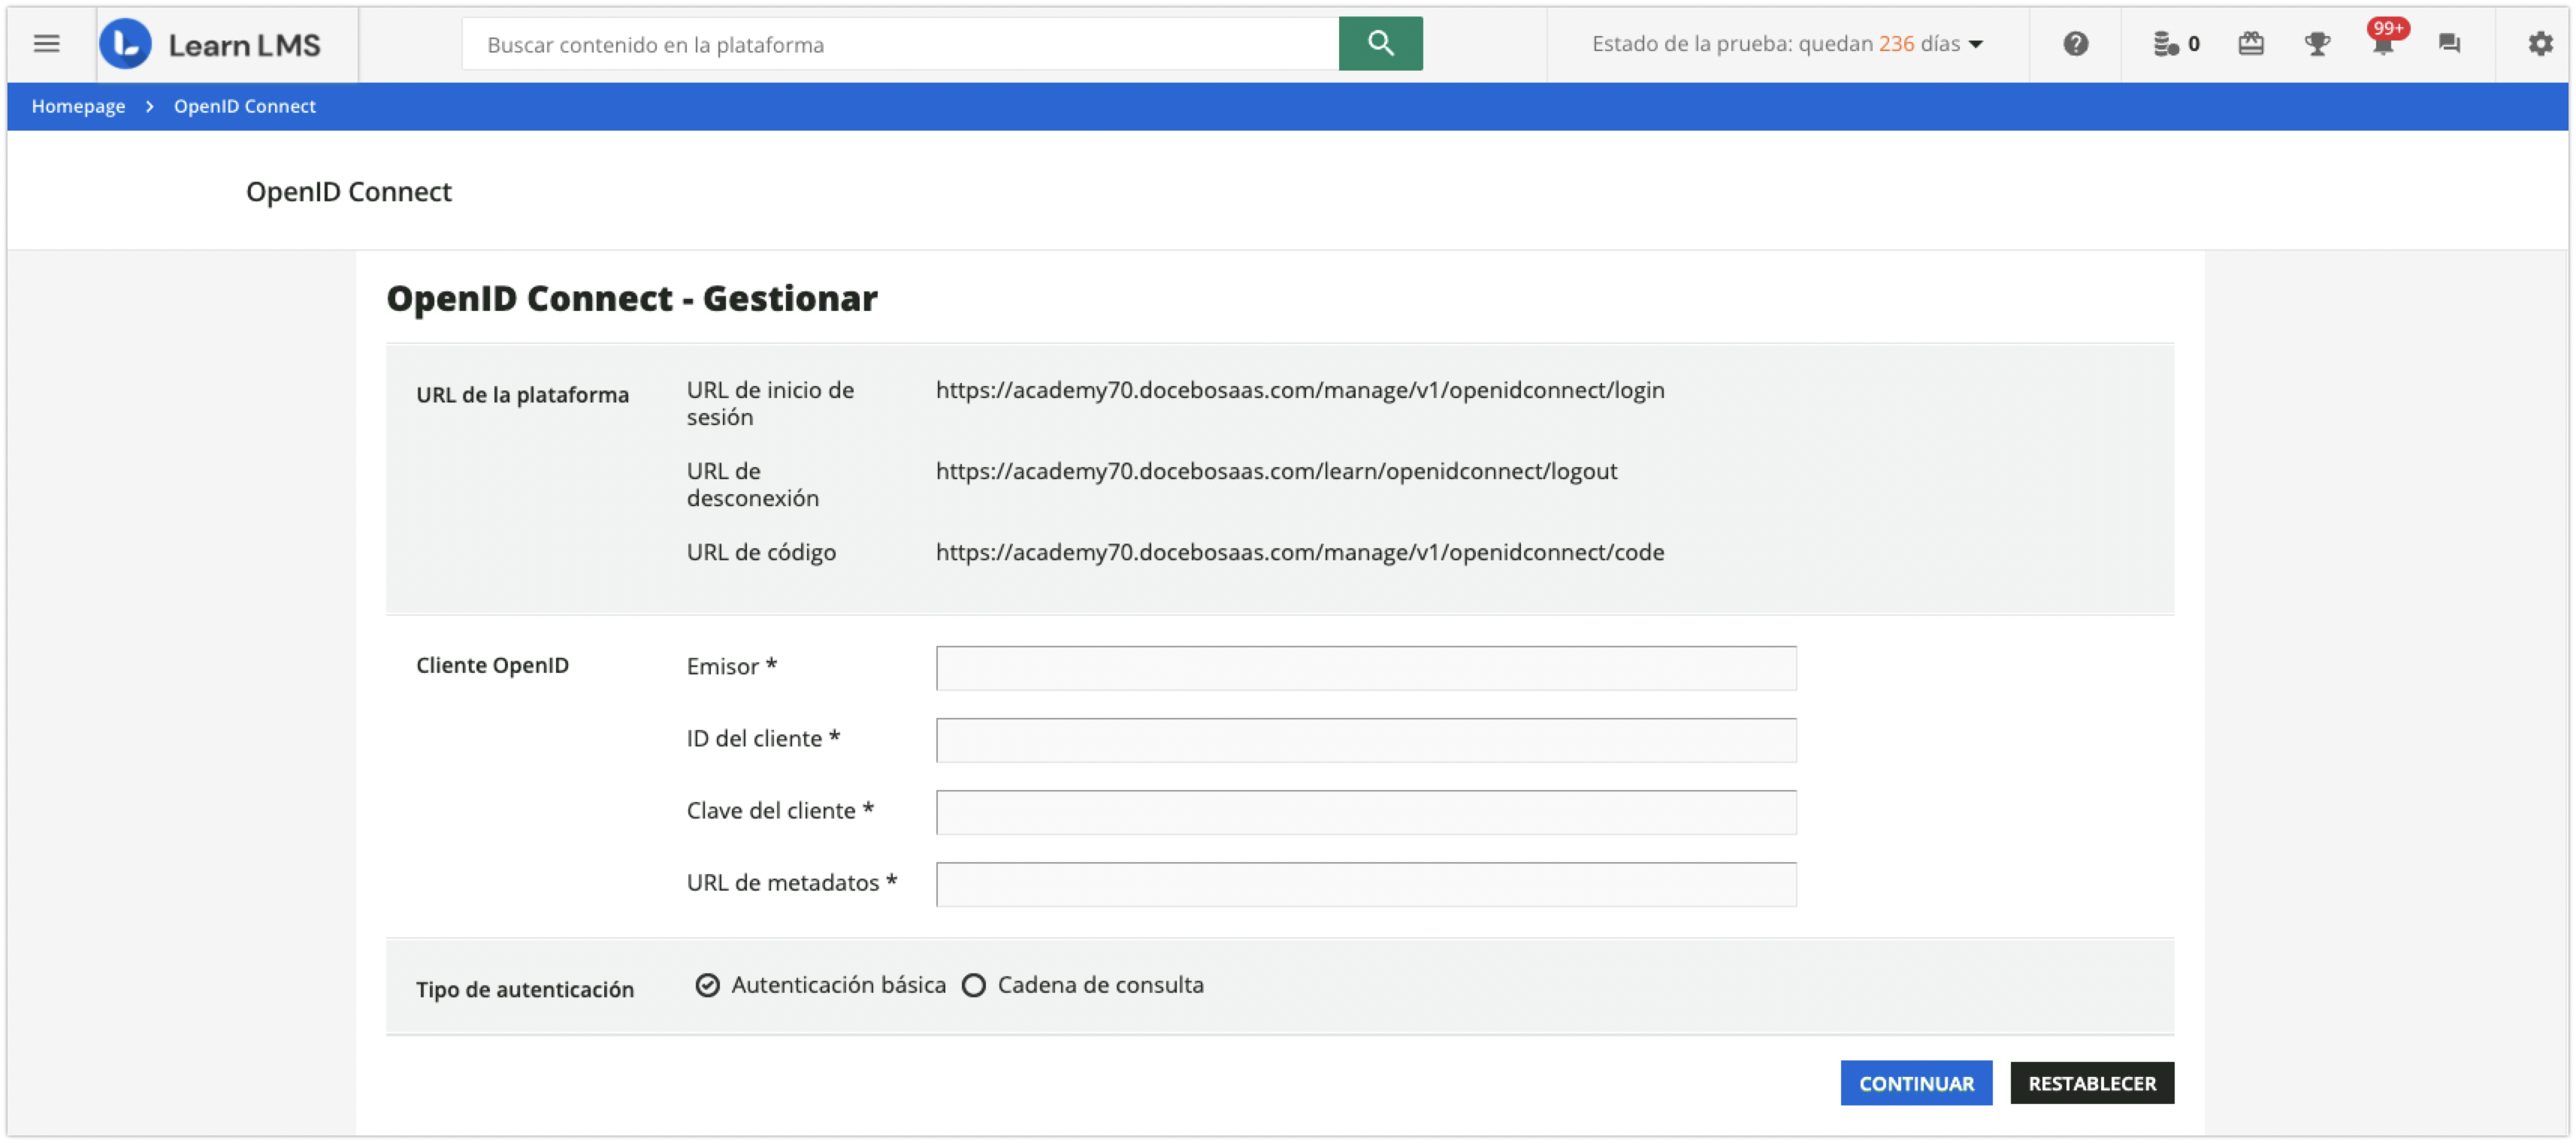Open the help question mark icon
This screenshot has width=2576, height=1143.
tap(2075, 44)
